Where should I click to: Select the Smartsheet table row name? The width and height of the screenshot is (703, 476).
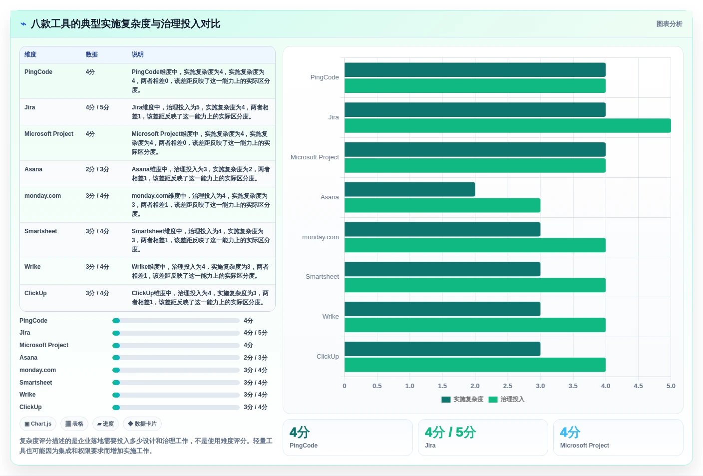40,231
